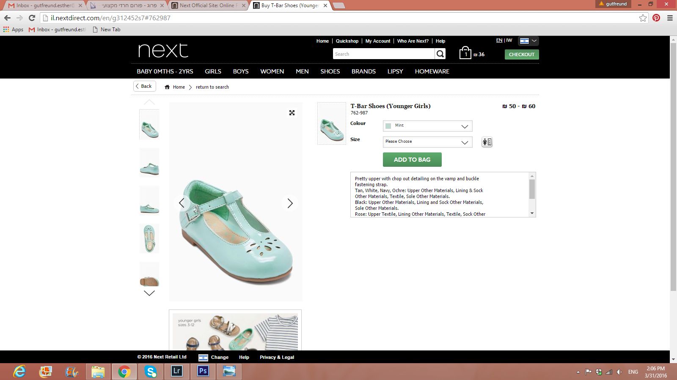Image resolution: width=677 pixels, height=380 pixels.
Task: Open Internet Explorer from the taskbar
Action: (19, 372)
